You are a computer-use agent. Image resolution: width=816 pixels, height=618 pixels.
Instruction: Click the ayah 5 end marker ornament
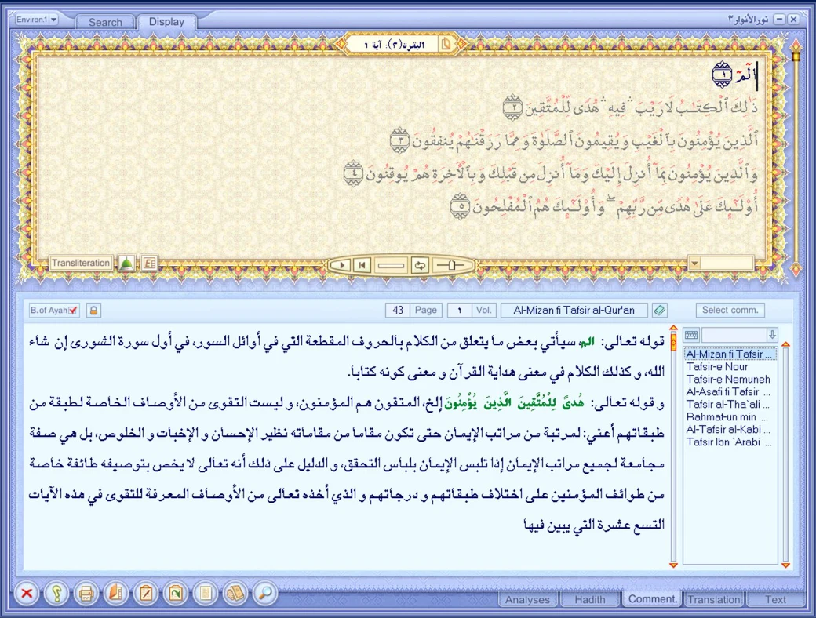click(x=460, y=206)
